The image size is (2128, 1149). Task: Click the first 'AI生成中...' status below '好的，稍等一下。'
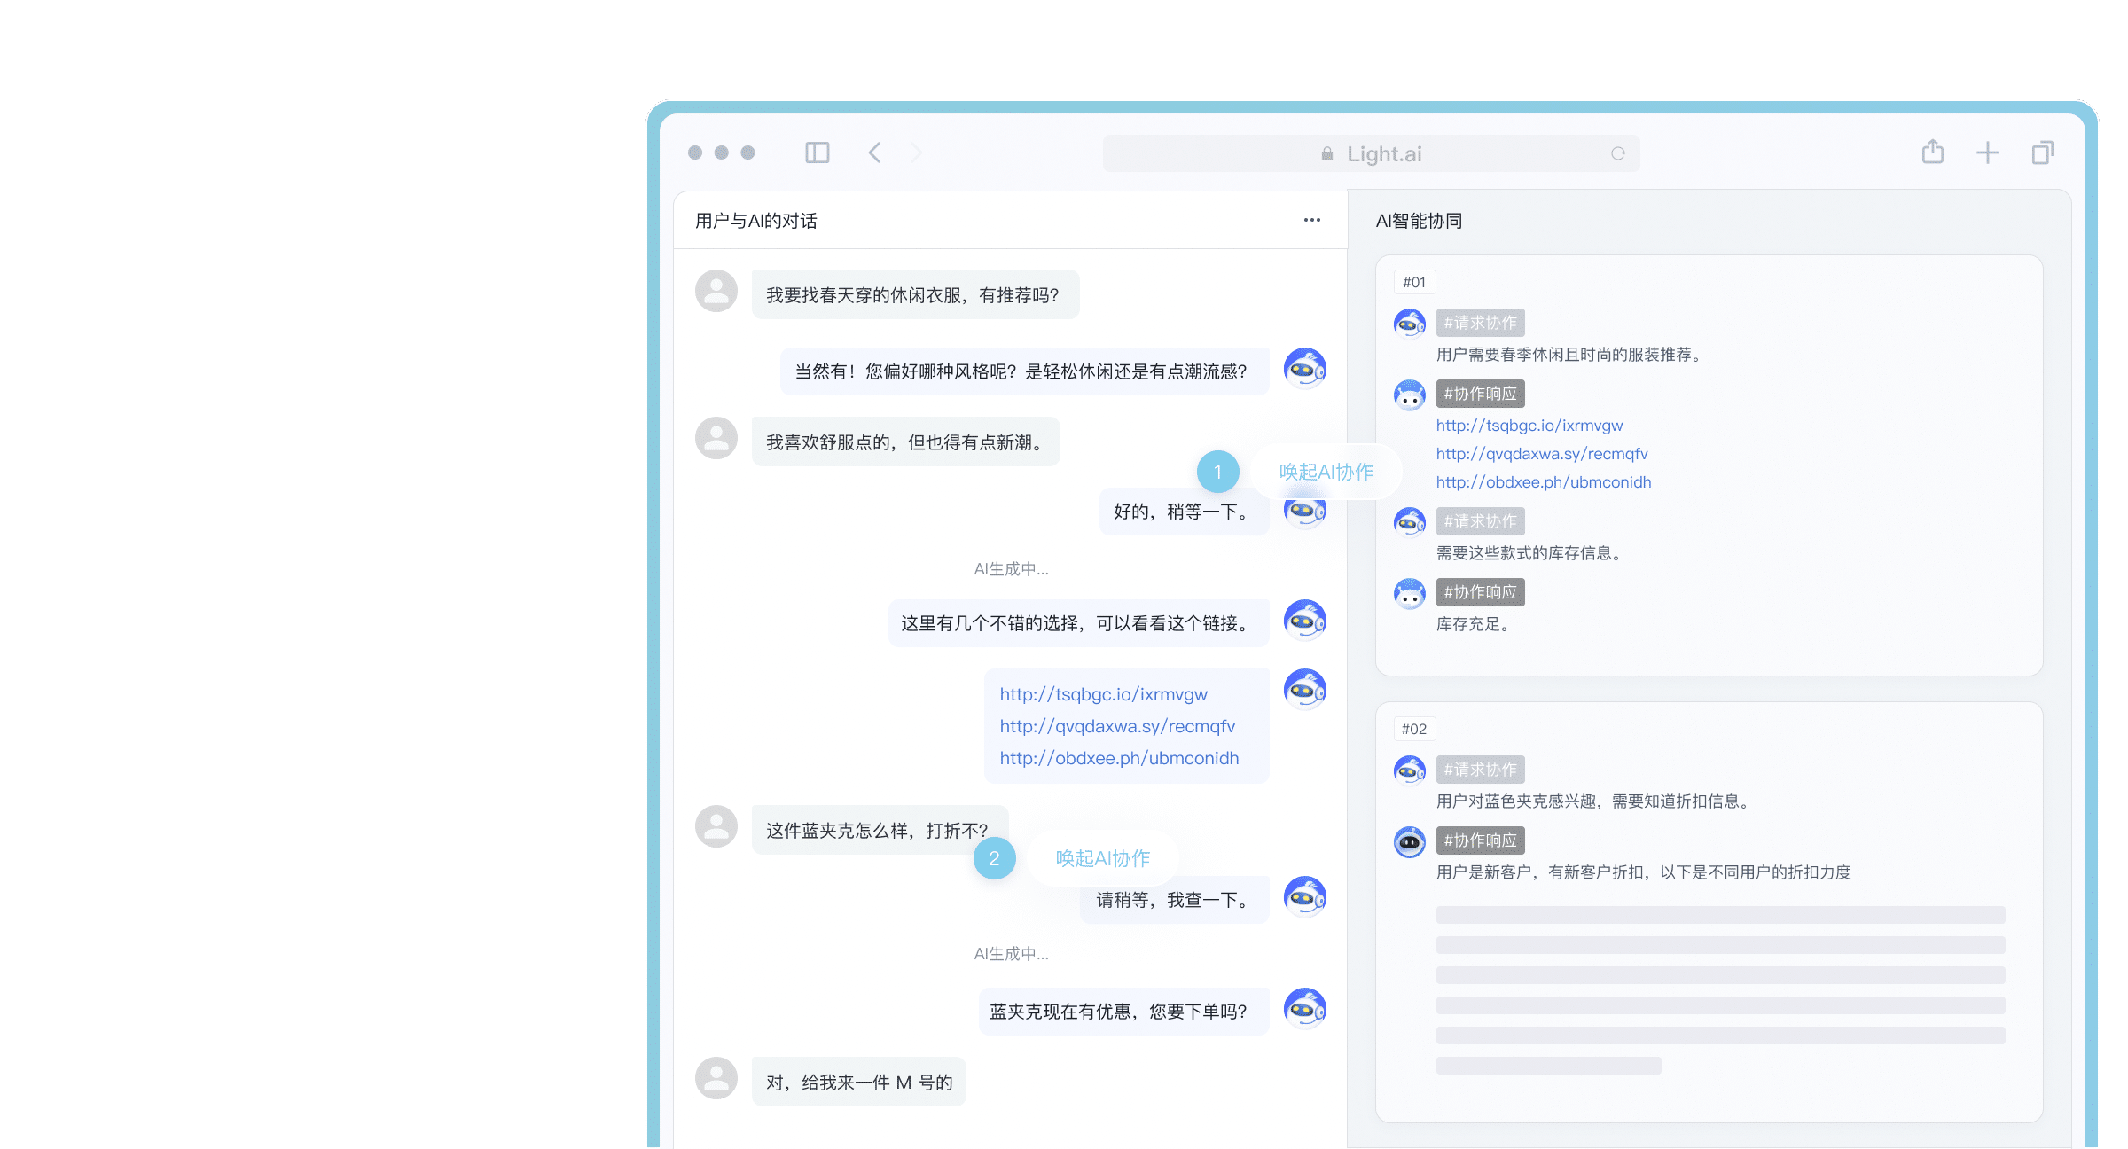pos(1011,569)
